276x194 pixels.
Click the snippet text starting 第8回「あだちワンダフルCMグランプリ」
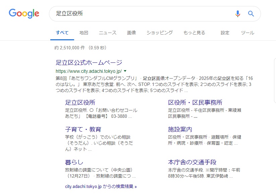[x=154, y=84]
